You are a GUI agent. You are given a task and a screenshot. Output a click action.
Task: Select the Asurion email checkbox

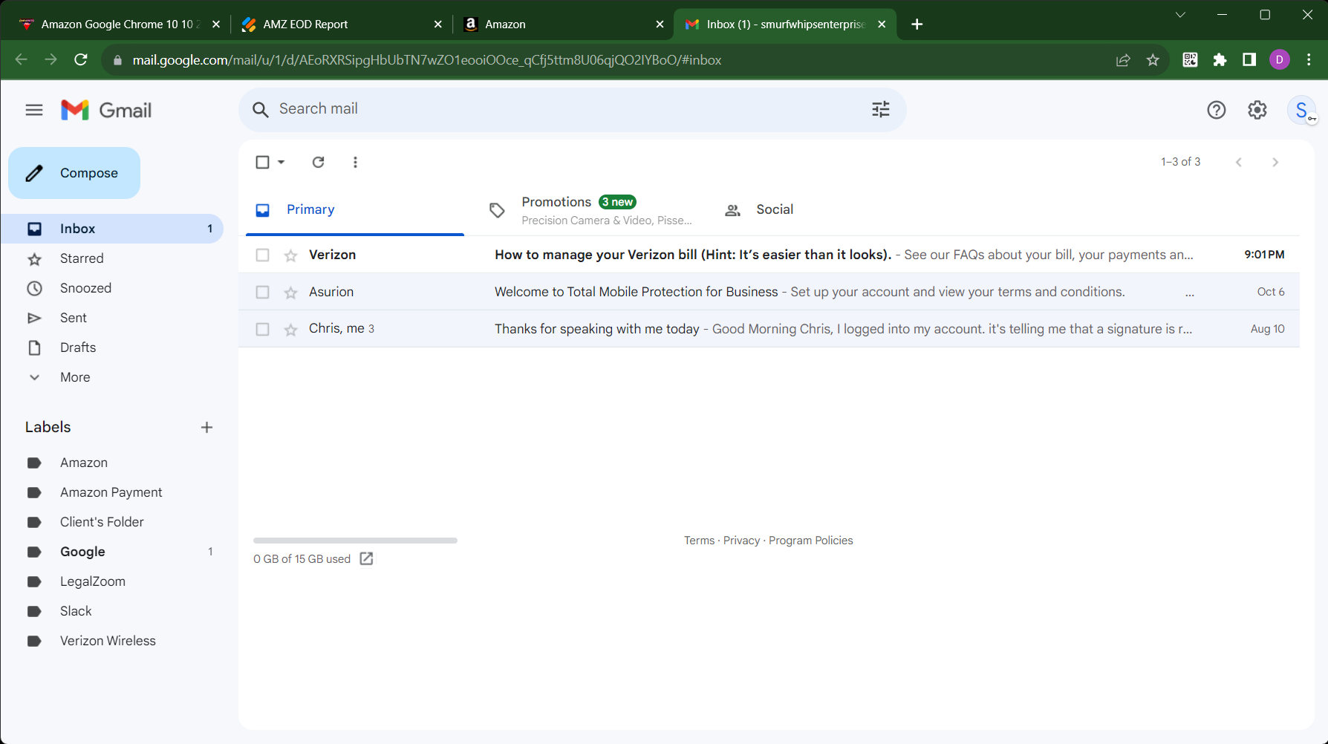262,293
